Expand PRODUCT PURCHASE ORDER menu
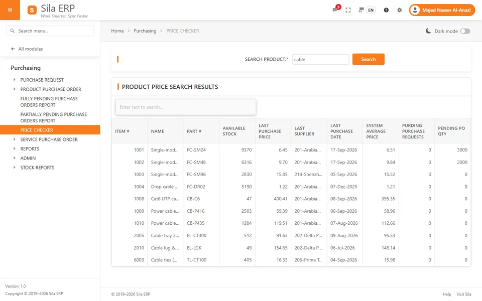Image resolution: width=482 pixels, height=301 pixels. point(51,89)
